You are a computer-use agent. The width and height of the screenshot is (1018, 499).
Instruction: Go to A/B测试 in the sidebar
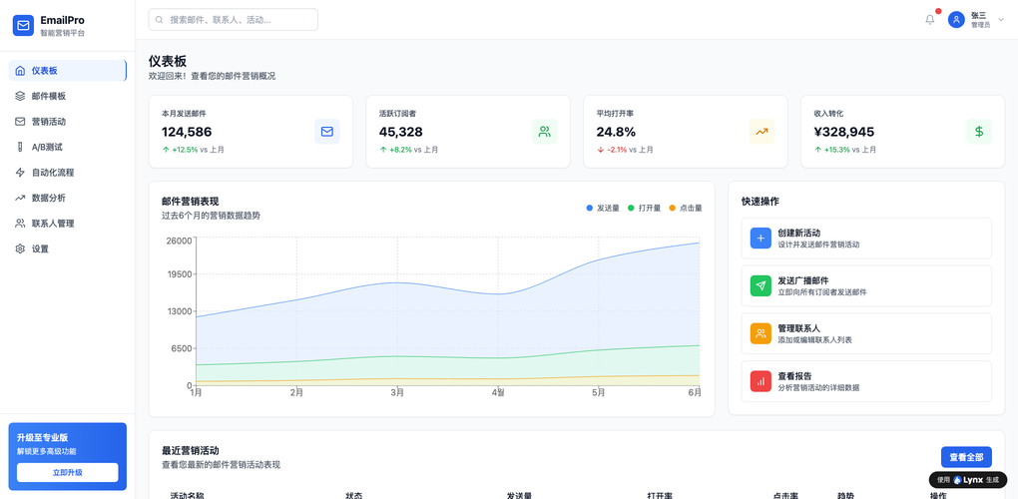click(x=47, y=148)
